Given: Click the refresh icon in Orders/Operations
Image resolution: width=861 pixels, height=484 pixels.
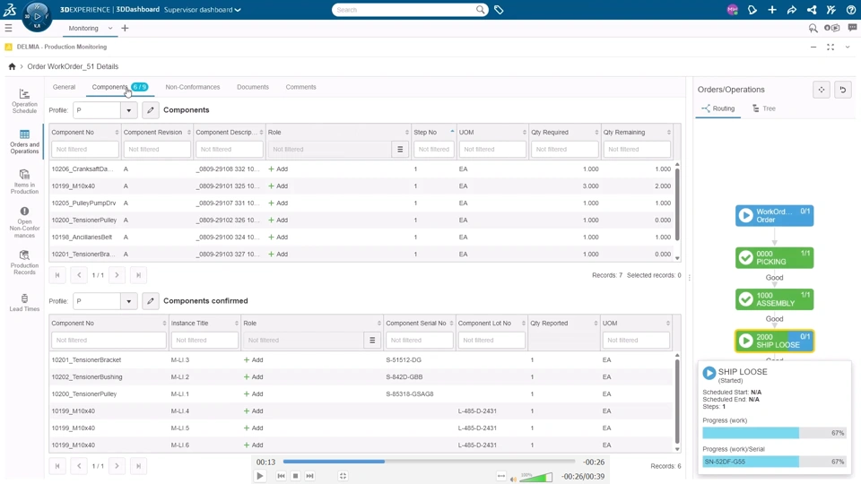Looking at the screenshot, I should (x=843, y=90).
